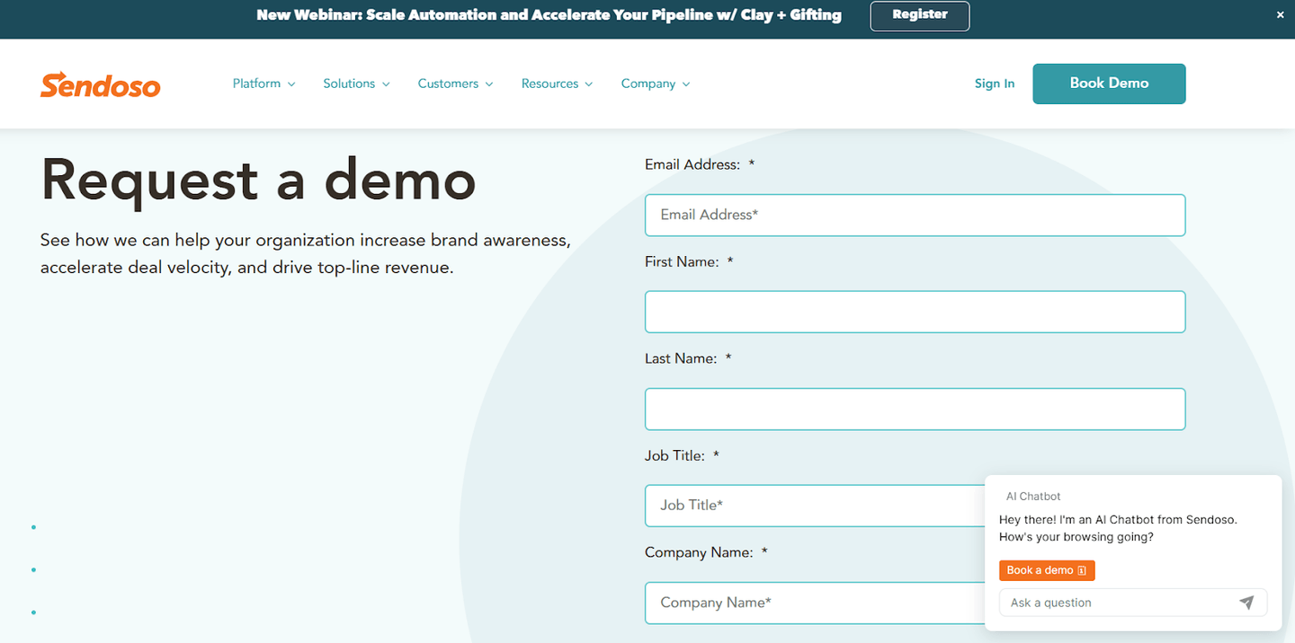Click the 'Email Address:' field label

[x=700, y=164]
